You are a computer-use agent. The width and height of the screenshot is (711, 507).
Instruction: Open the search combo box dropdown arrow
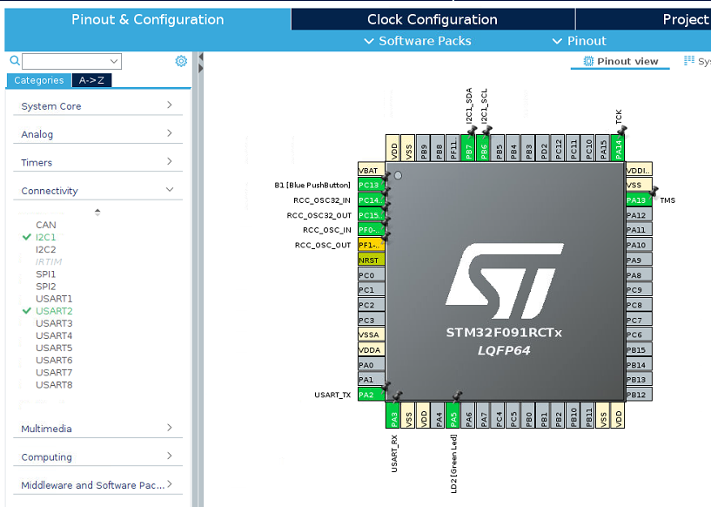tap(114, 61)
